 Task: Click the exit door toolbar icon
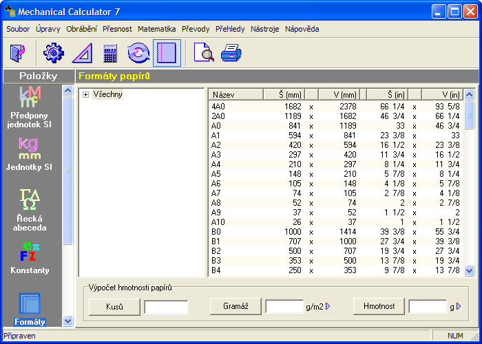18,53
